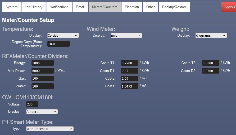Click the Max Power watt field
The width and height of the screenshot is (236, 135).
(x=43, y=71)
